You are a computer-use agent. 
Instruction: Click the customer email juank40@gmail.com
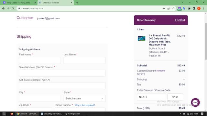pyautogui.click(x=48, y=18)
